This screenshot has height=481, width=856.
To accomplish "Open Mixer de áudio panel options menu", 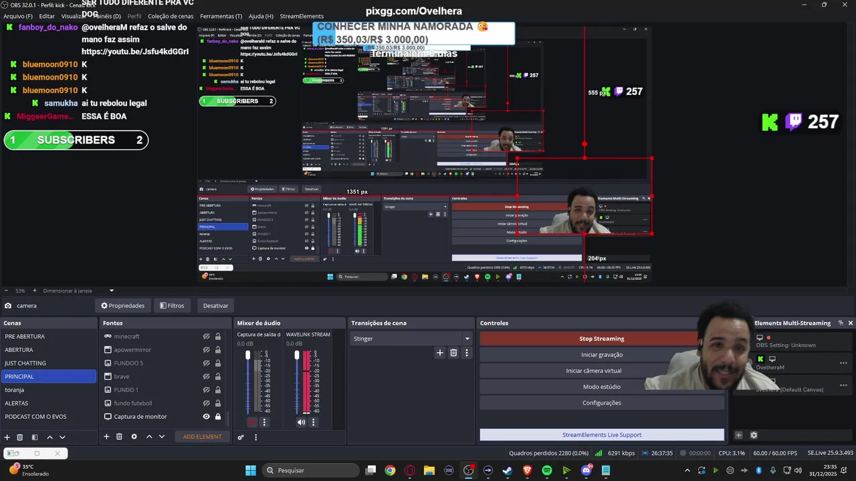I will pos(255,438).
